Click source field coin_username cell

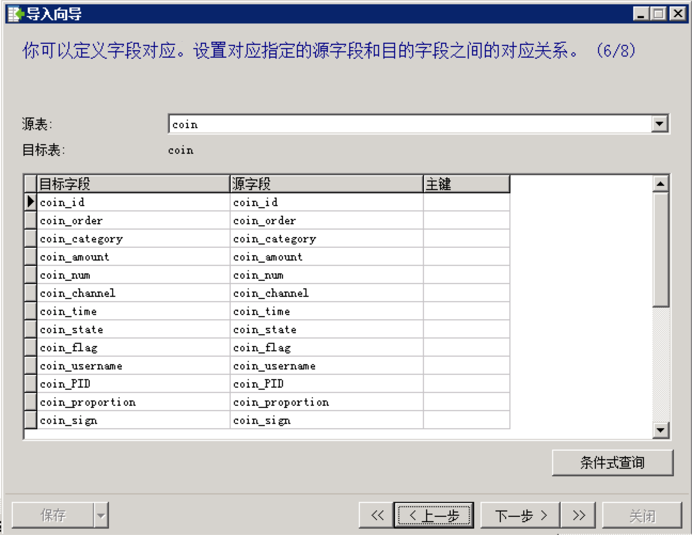327,366
